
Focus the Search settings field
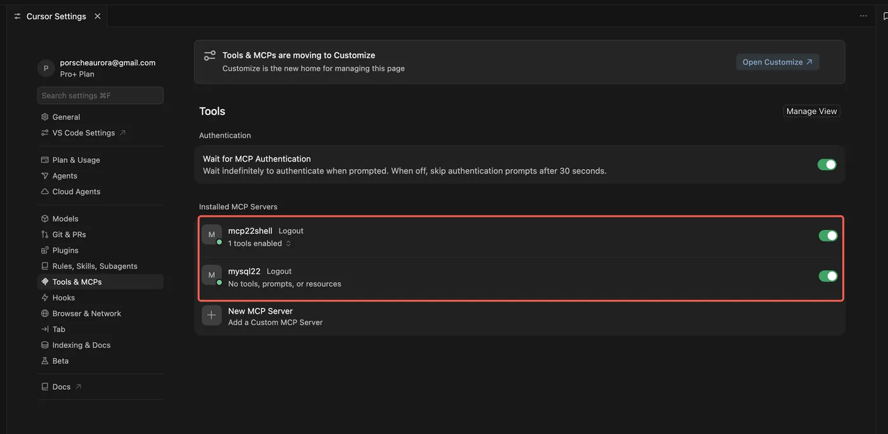pyautogui.click(x=100, y=96)
